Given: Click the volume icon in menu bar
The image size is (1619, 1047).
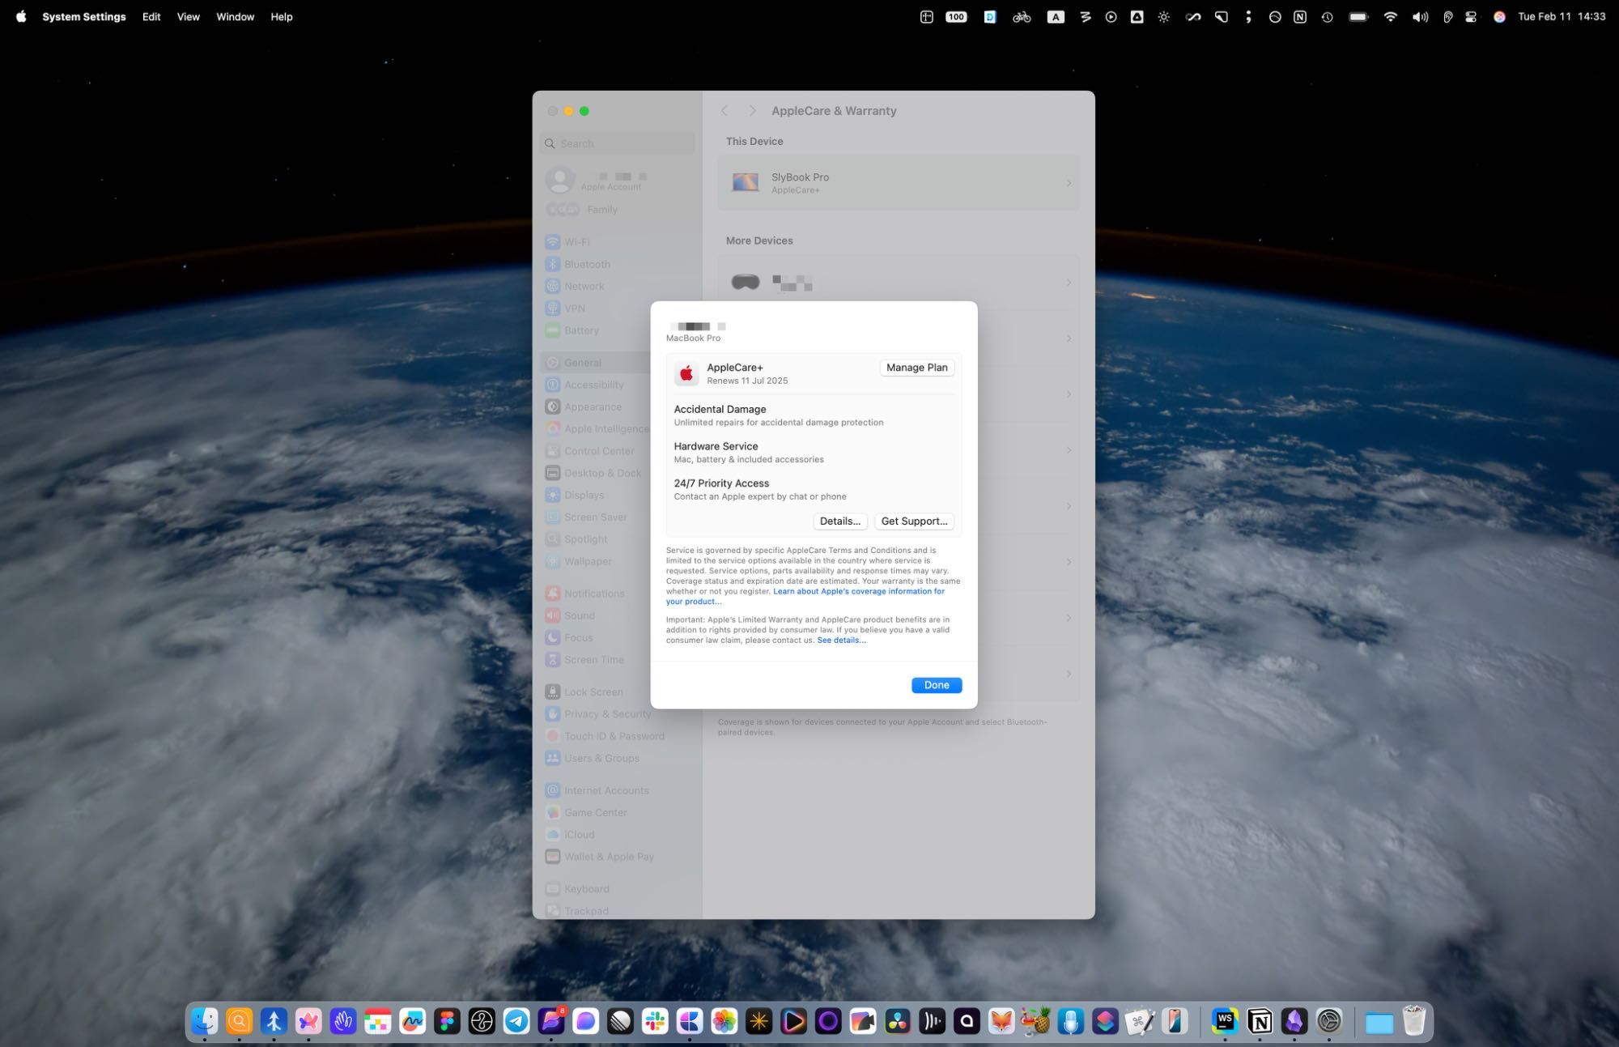Looking at the screenshot, I should [1420, 16].
